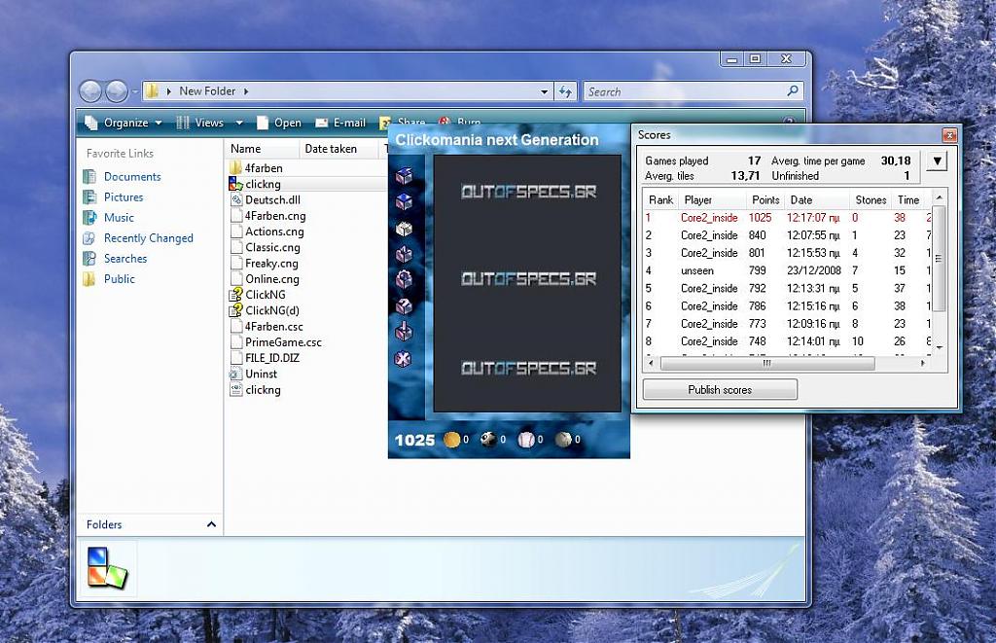The height and width of the screenshot is (643, 996).
Task: Select the Classic.cng file
Action: pyautogui.click(x=266, y=247)
